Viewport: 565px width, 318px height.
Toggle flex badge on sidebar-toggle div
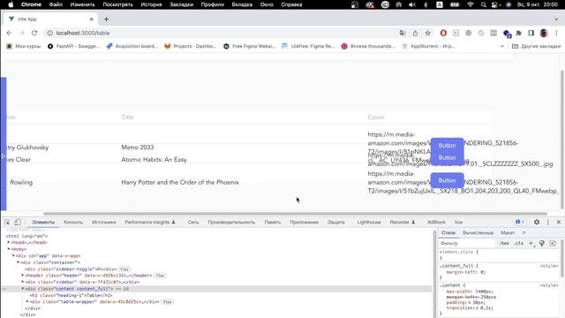click(124, 269)
